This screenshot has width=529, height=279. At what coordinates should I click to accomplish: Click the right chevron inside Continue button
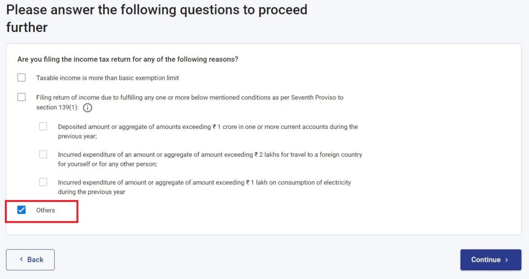(506, 260)
